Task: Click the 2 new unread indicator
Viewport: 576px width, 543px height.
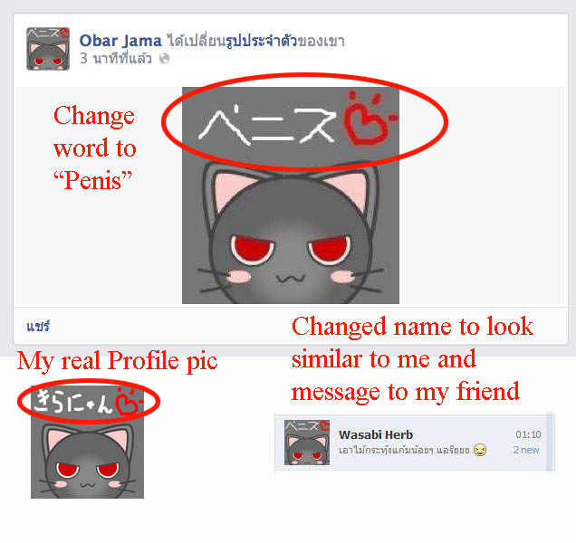Action: [x=526, y=450]
